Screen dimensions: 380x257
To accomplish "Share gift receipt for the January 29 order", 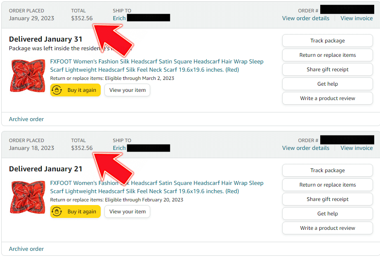I will pyautogui.click(x=328, y=70).
